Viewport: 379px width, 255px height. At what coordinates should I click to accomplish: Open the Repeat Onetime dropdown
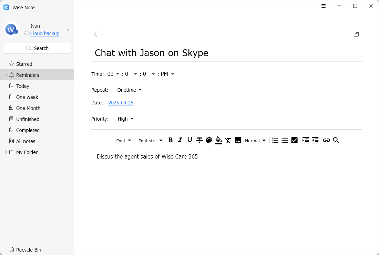point(129,90)
